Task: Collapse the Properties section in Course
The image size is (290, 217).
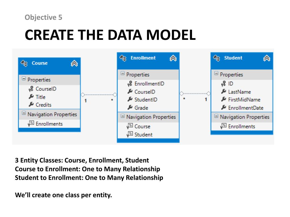Action: (24, 79)
